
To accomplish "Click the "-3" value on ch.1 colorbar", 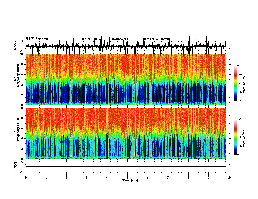I will coord(240,65).
